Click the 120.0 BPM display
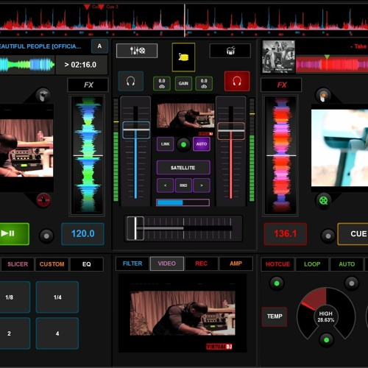Viewport: 368px width, 368px height. click(x=82, y=234)
